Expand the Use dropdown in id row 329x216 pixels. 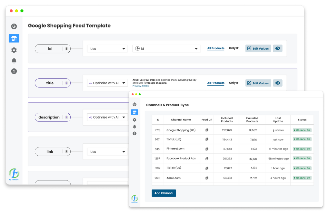click(107, 49)
